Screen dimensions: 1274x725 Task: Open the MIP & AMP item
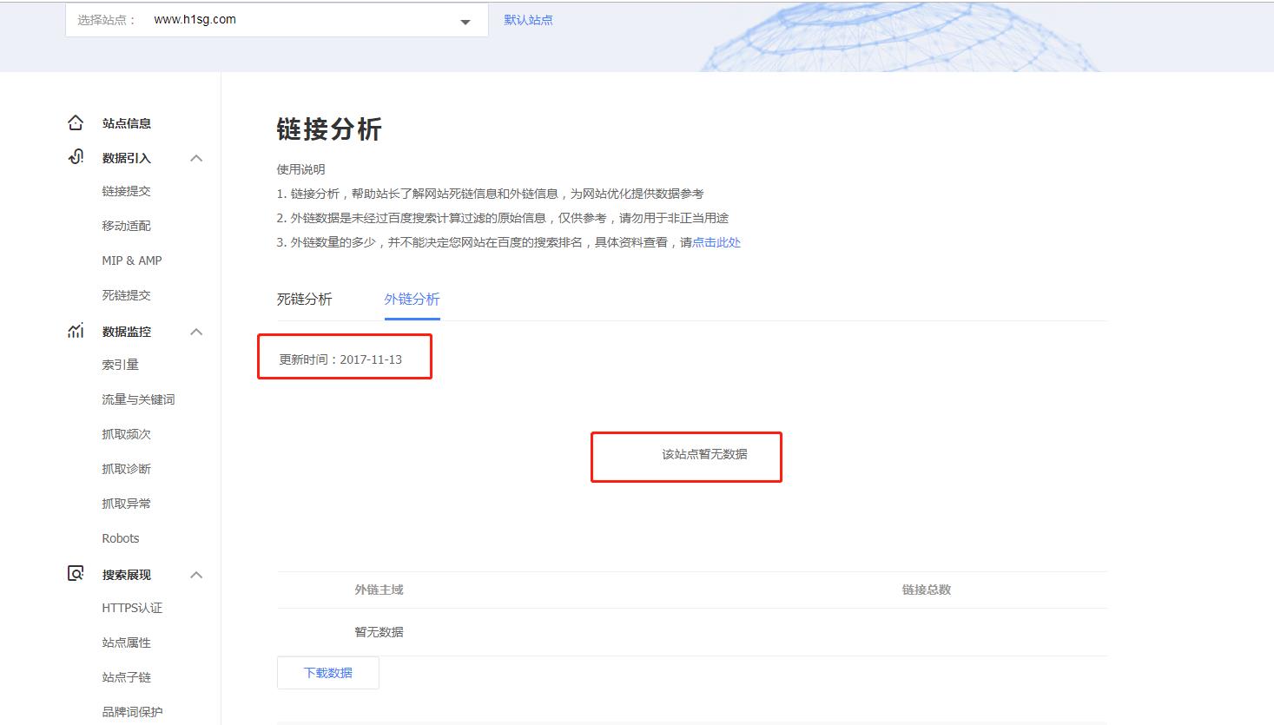[x=132, y=260]
